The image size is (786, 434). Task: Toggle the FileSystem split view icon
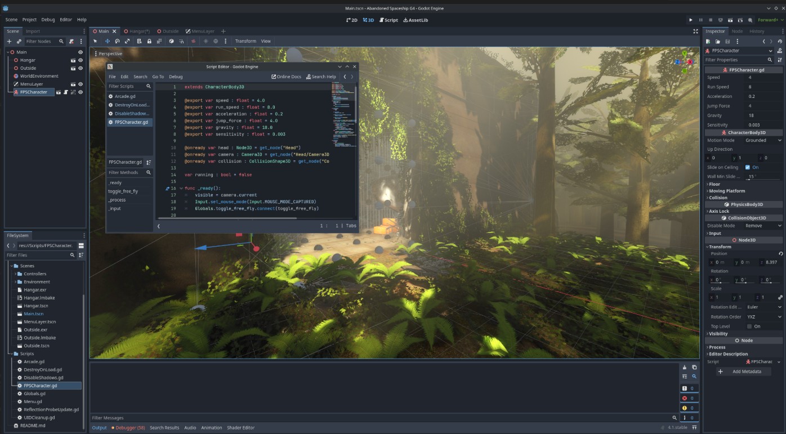coord(81,245)
